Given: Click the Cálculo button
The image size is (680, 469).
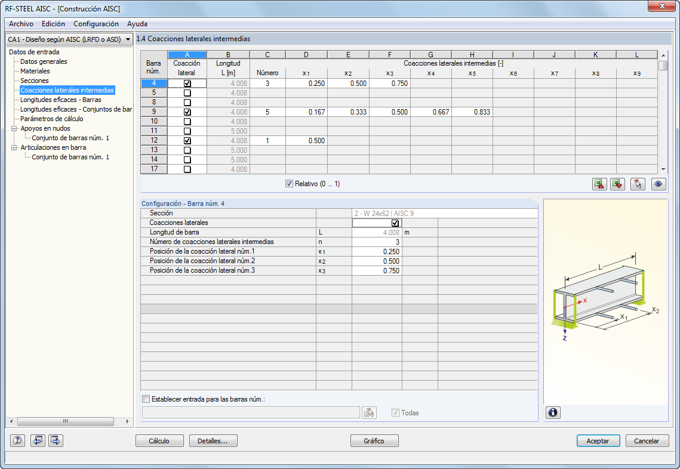Looking at the screenshot, I should tap(159, 441).
